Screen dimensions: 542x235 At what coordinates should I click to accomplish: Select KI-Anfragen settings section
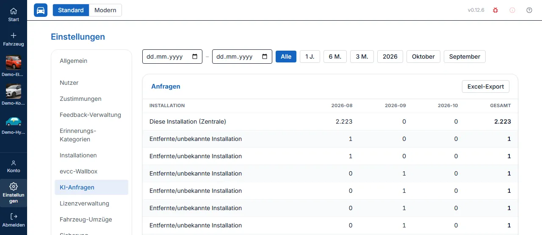[91, 187]
